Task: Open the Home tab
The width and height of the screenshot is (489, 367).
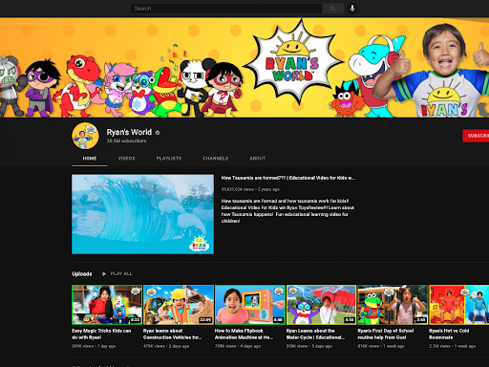Action: [90, 159]
